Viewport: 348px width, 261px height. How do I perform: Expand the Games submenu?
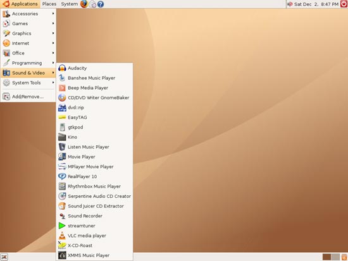(x=28, y=23)
